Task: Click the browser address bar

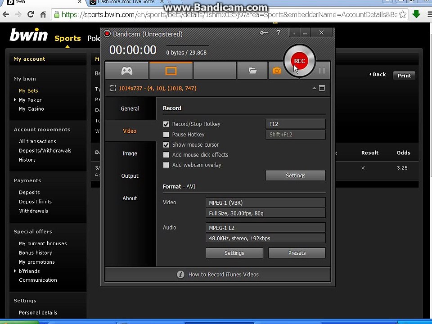Action: pos(229,14)
